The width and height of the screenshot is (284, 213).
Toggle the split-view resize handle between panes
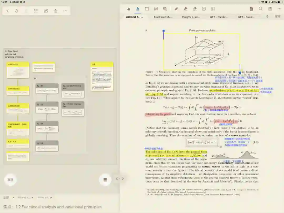tap(120, 179)
